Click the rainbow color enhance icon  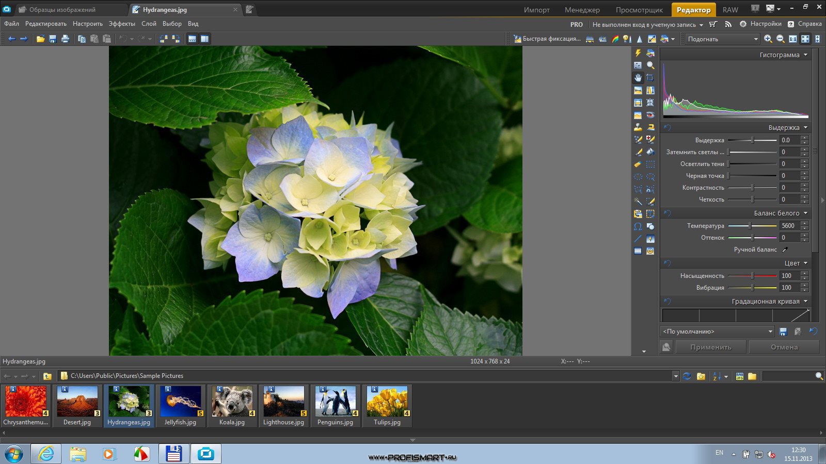615,39
